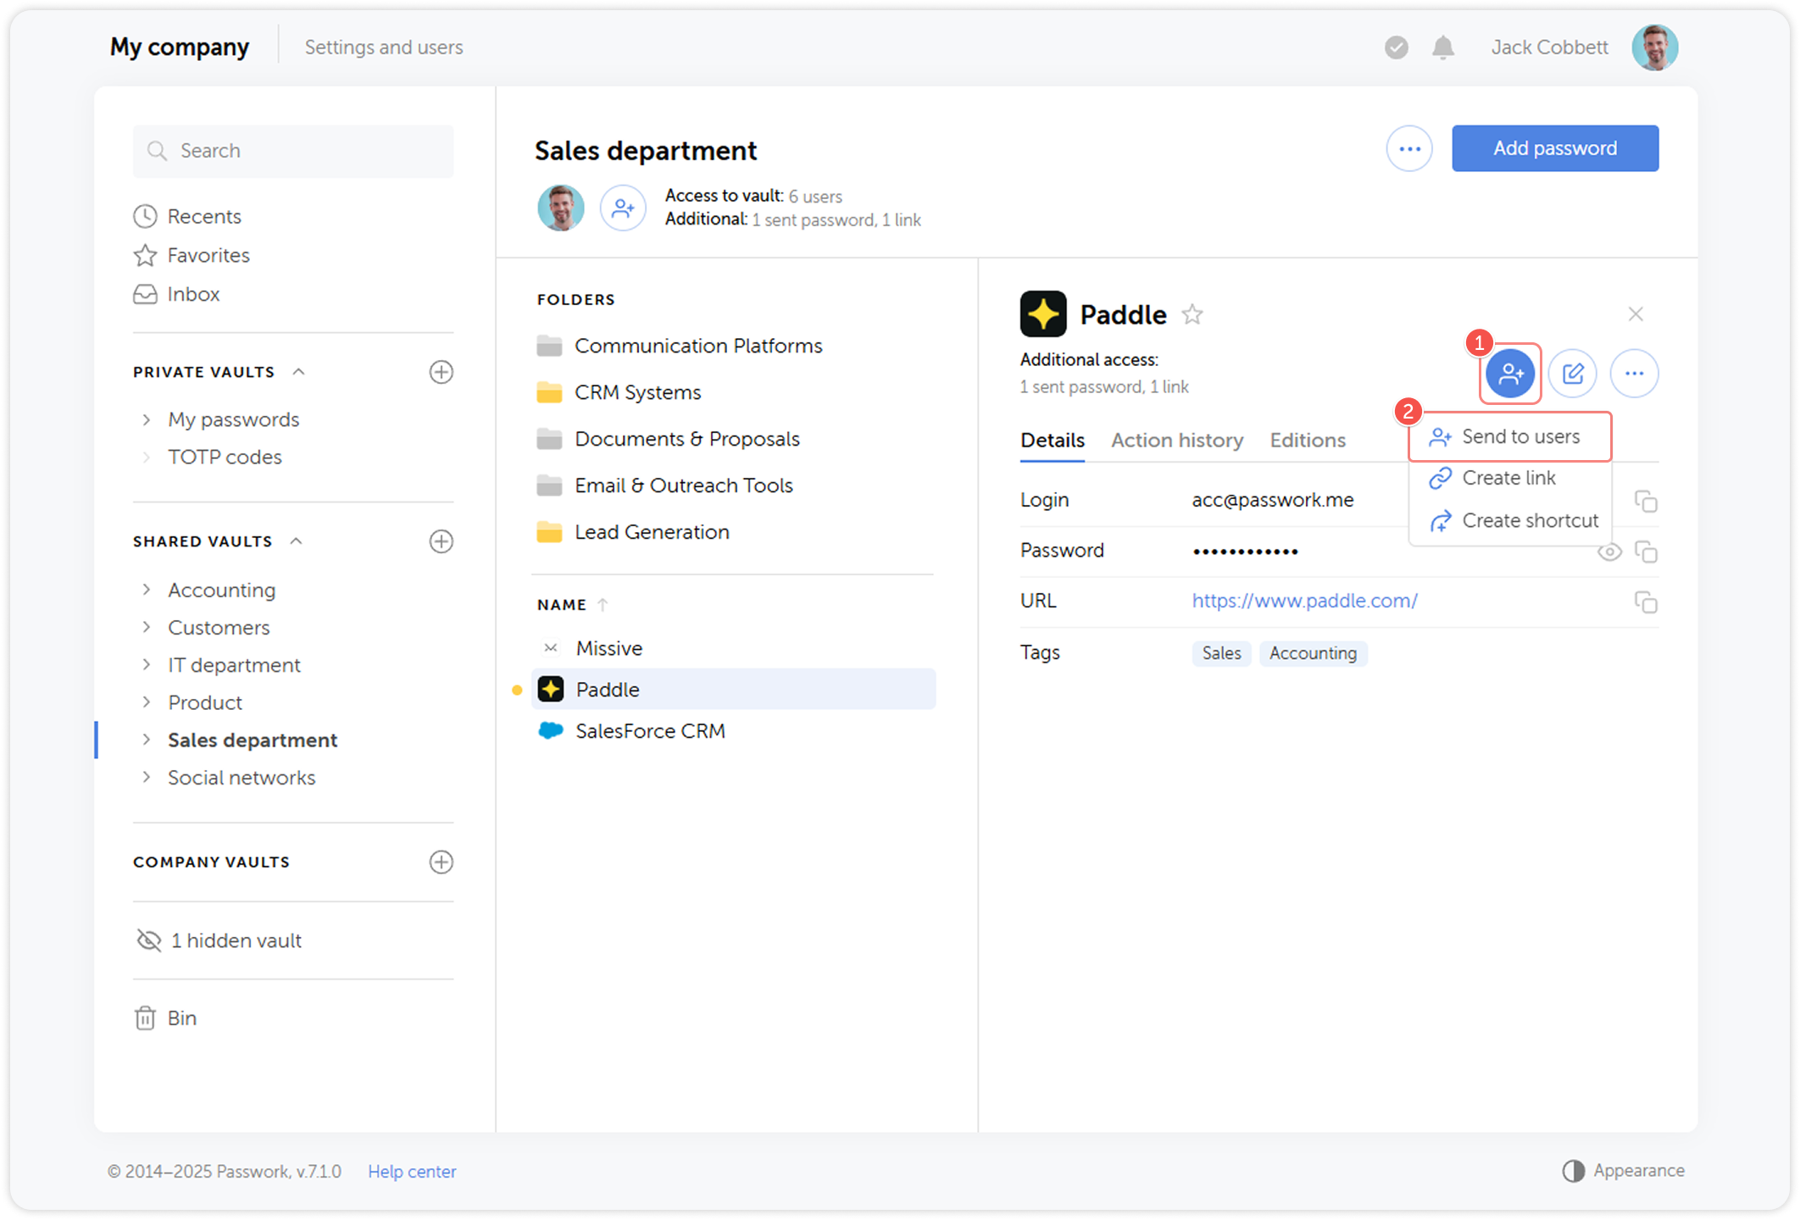Expand the Accounting vault tree item
The width and height of the screenshot is (1800, 1220).
[147, 590]
